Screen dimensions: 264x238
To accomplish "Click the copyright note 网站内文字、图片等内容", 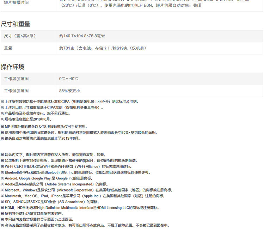I will point(53,155).
